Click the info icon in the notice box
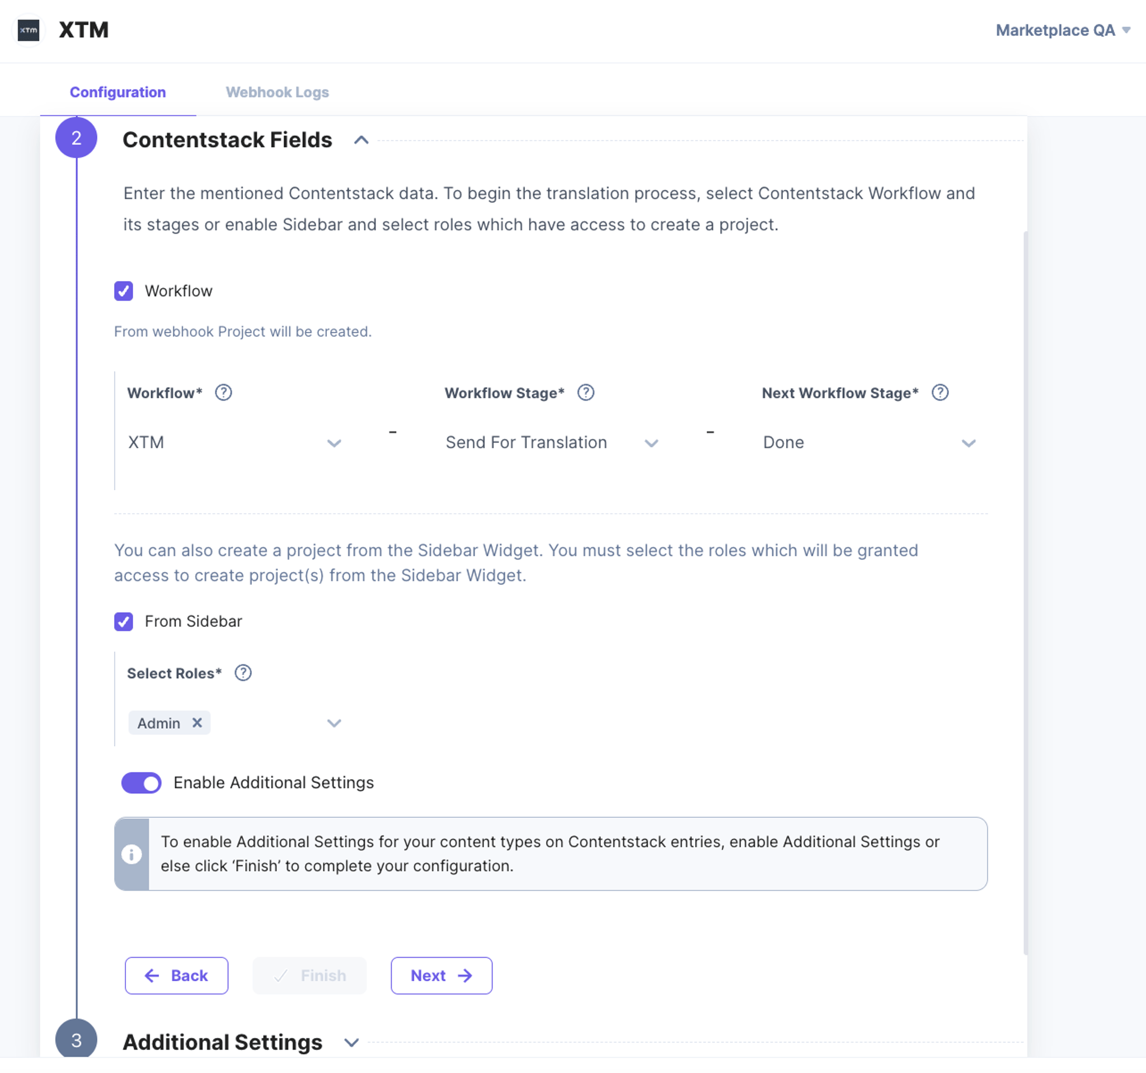This screenshot has height=1073, width=1146. point(131,854)
